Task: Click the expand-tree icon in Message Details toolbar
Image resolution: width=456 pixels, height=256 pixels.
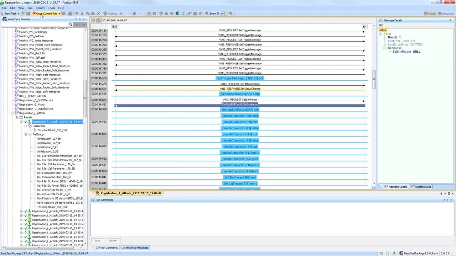Action: coord(381,25)
